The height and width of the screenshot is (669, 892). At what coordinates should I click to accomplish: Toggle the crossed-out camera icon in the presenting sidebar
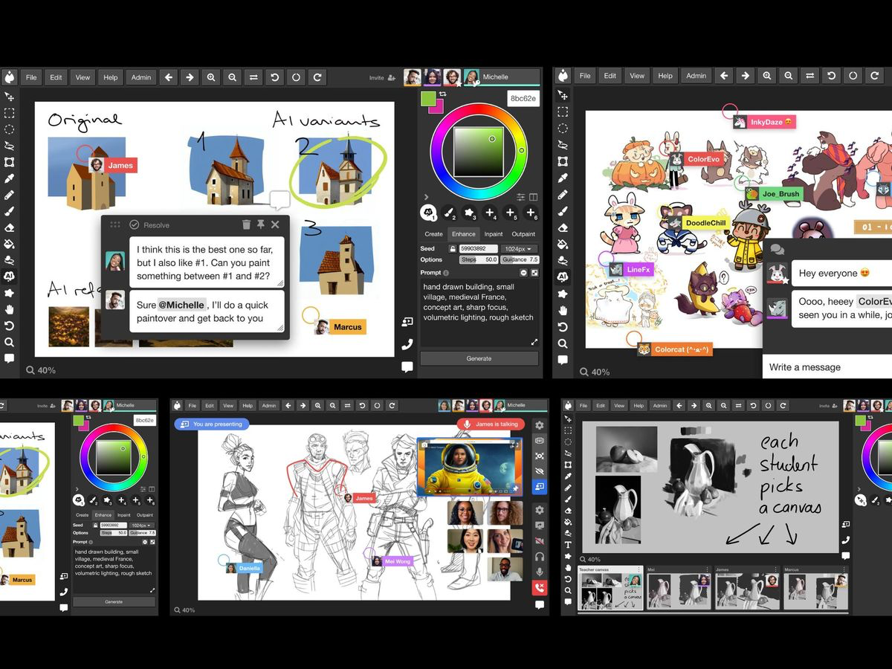coord(540,540)
